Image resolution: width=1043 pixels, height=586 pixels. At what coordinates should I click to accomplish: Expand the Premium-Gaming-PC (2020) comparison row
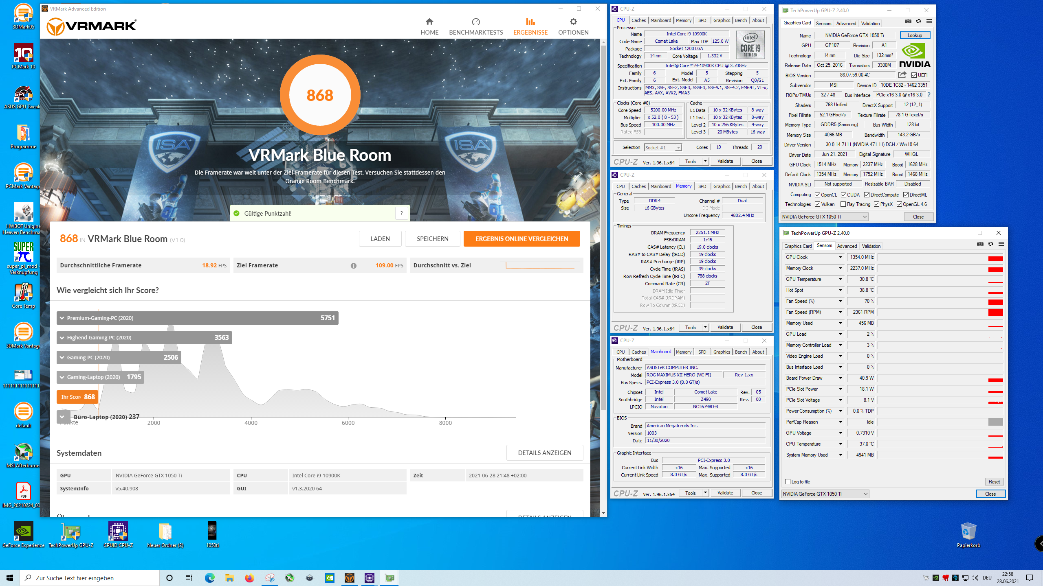coord(62,318)
